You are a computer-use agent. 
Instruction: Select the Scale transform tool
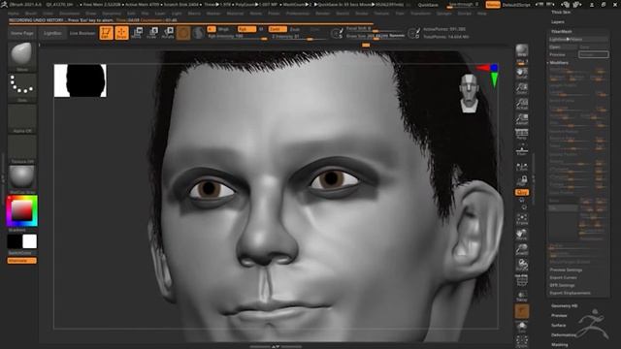tap(152, 33)
